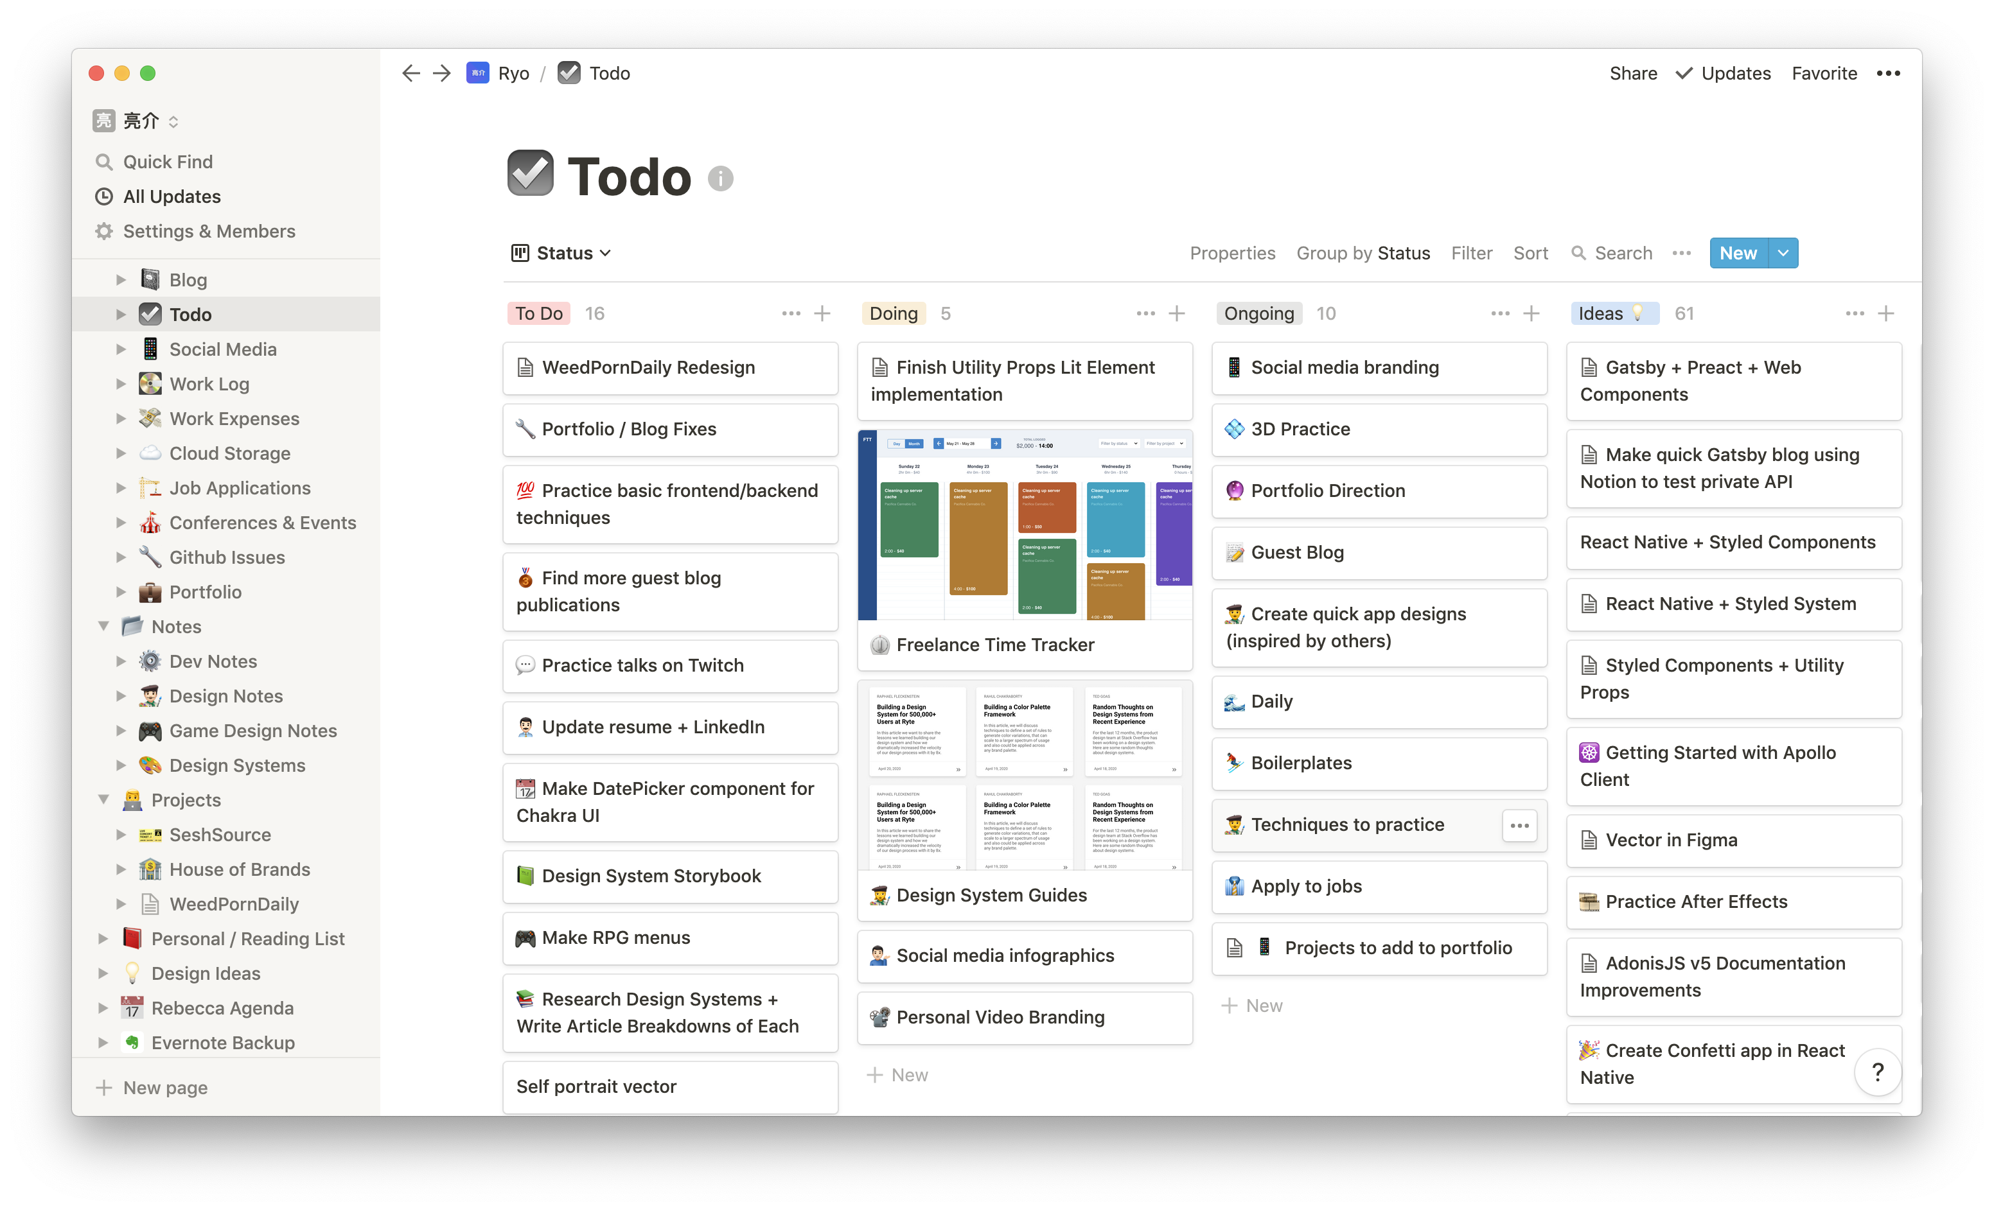Open the Status filter dropdown
Image resolution: width=1994 pixels, height=1211 pixels.
pyautogui.click(x=560, y=252)
